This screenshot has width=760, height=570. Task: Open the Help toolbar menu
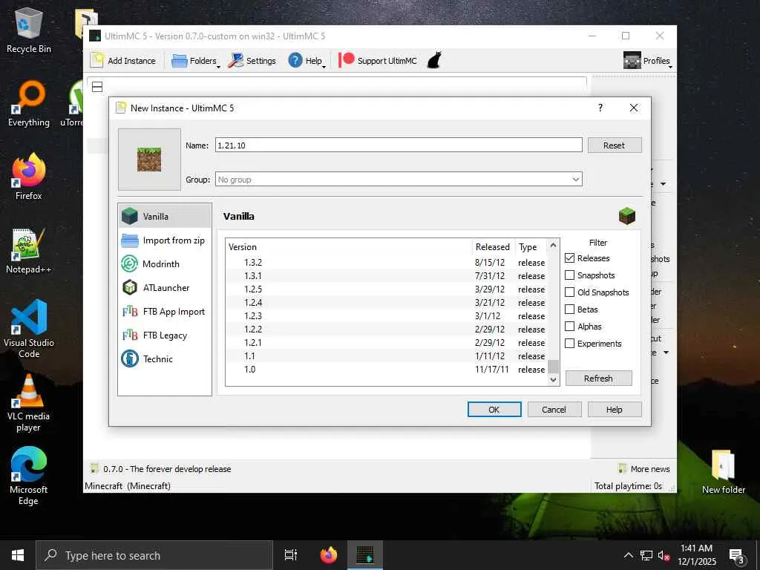(307, 61)
